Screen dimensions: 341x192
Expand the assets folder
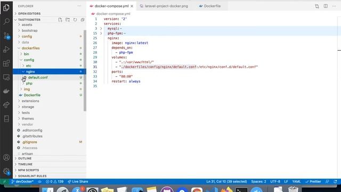tap(50, 25)
